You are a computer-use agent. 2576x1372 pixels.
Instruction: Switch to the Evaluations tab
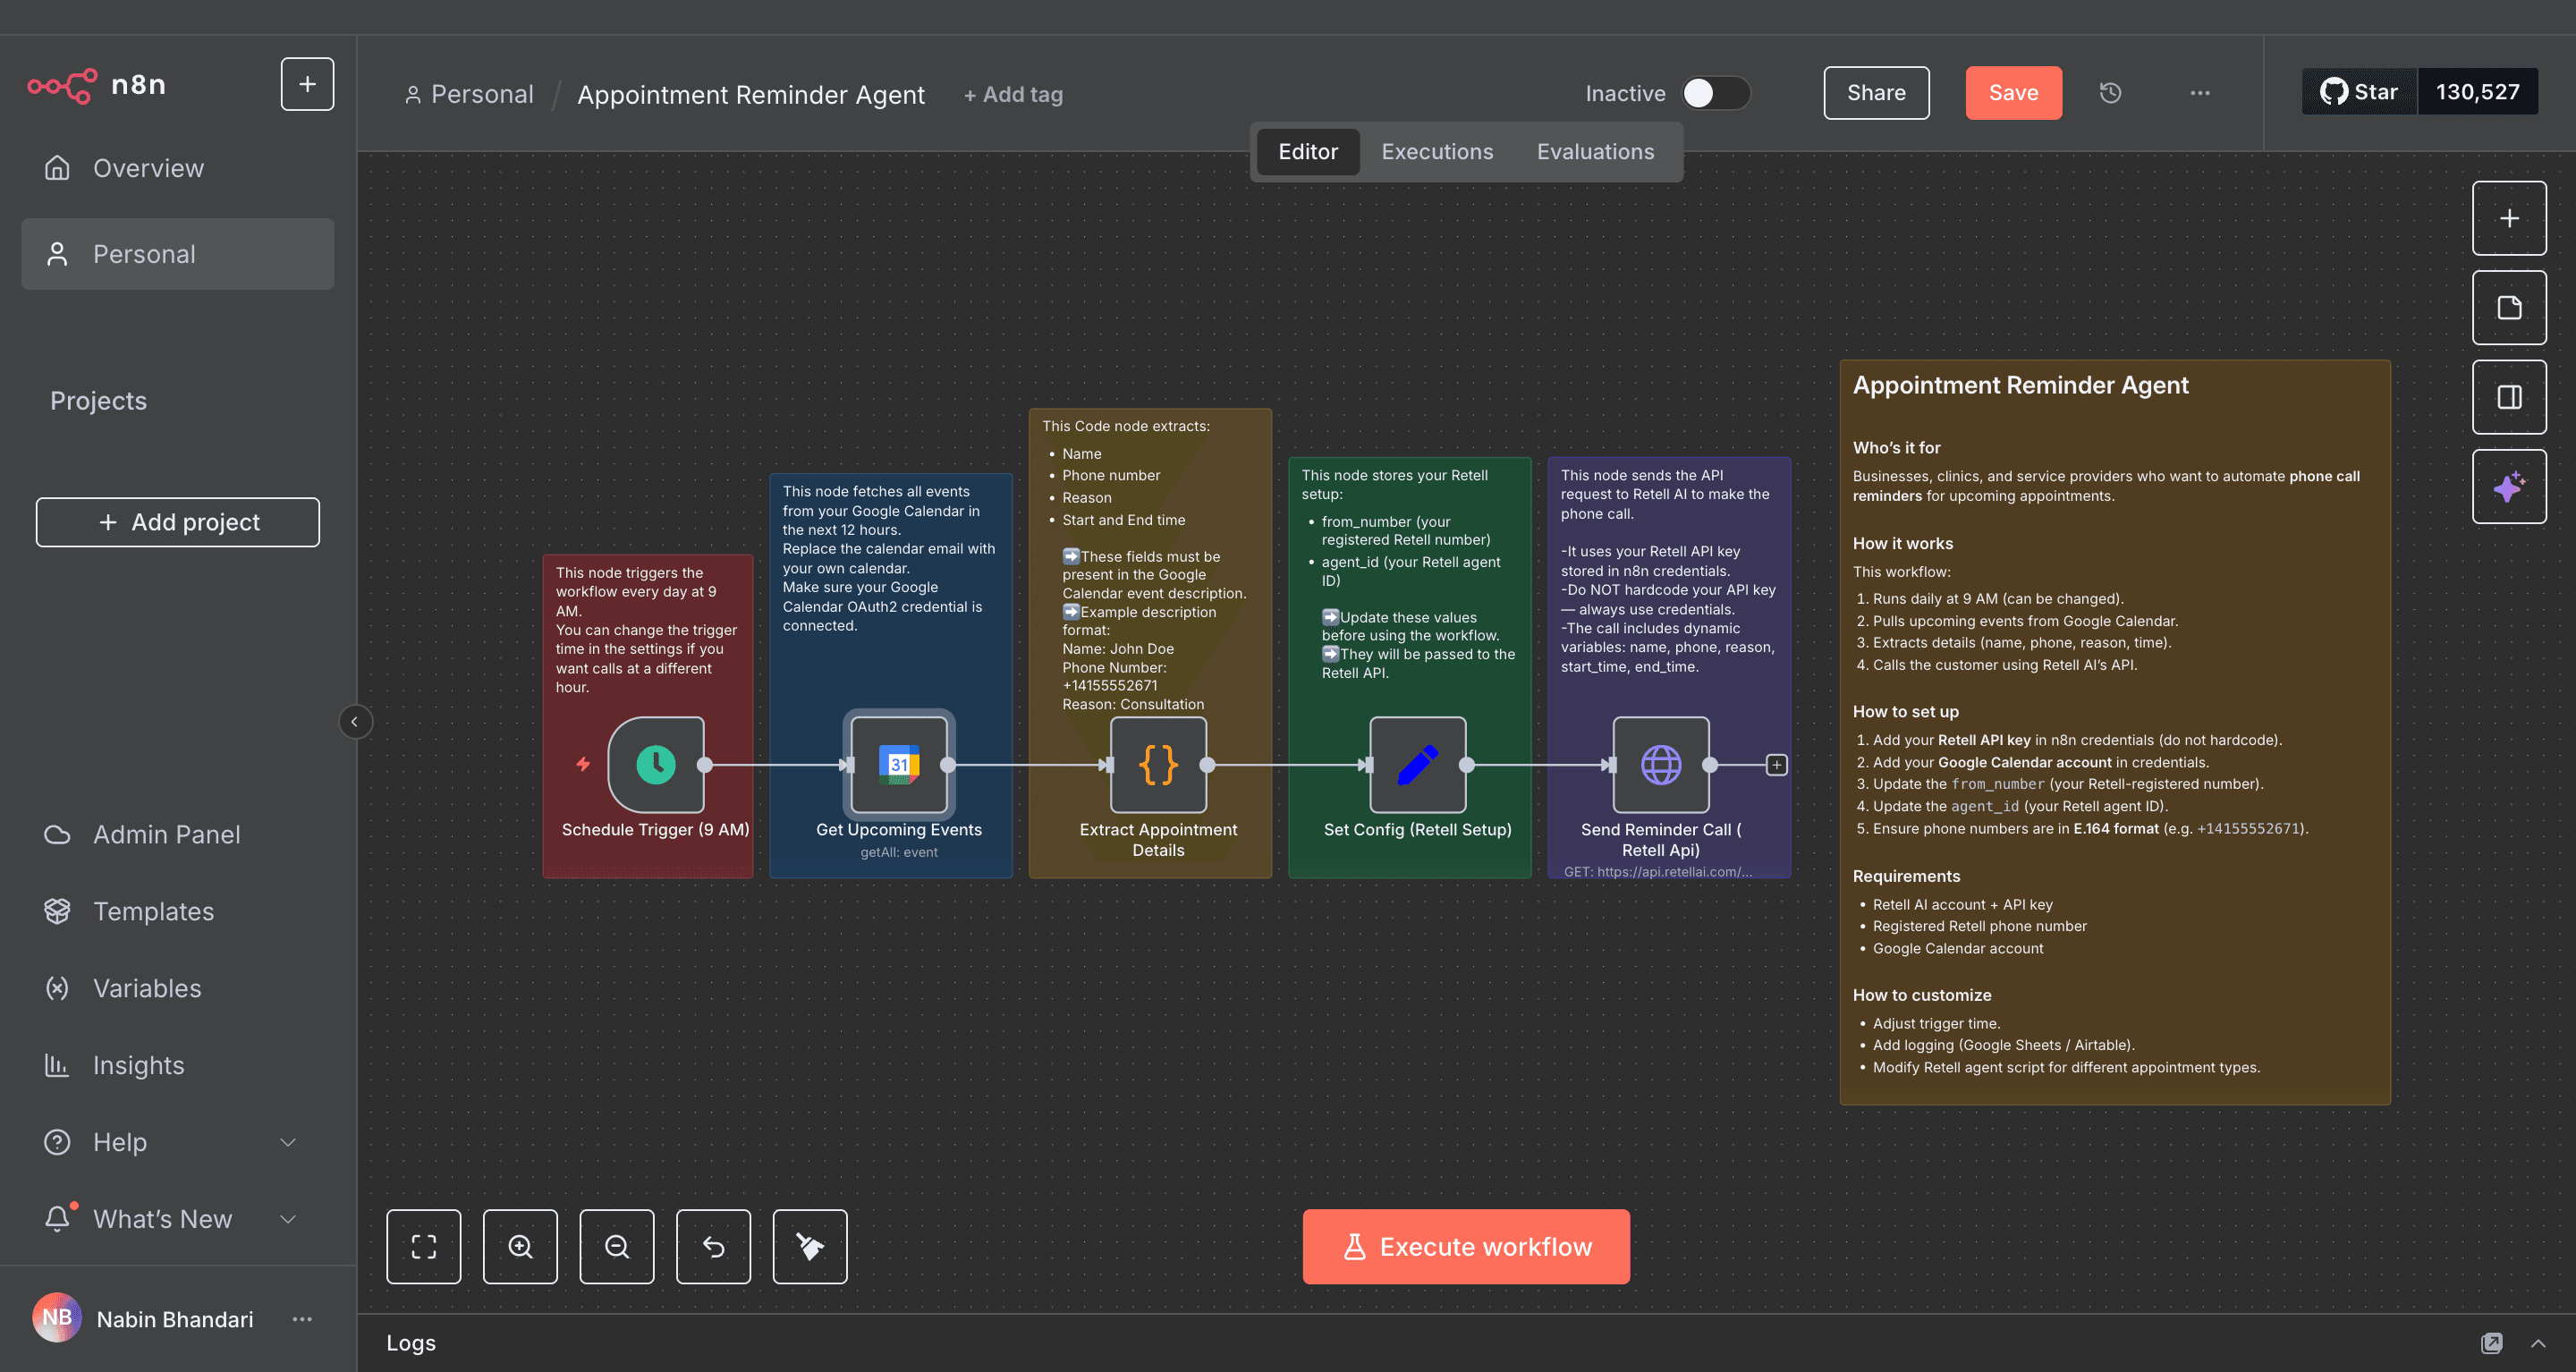[x=1595, y=152]
